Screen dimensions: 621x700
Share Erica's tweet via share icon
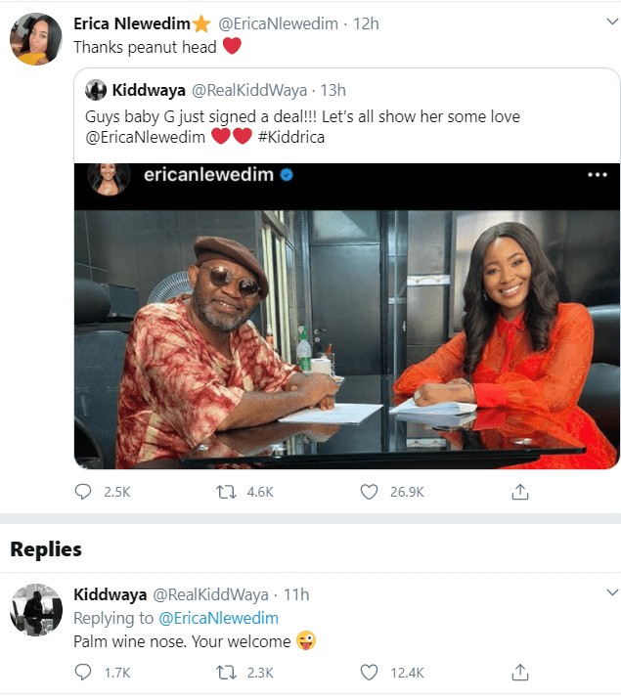click(520, 492)
